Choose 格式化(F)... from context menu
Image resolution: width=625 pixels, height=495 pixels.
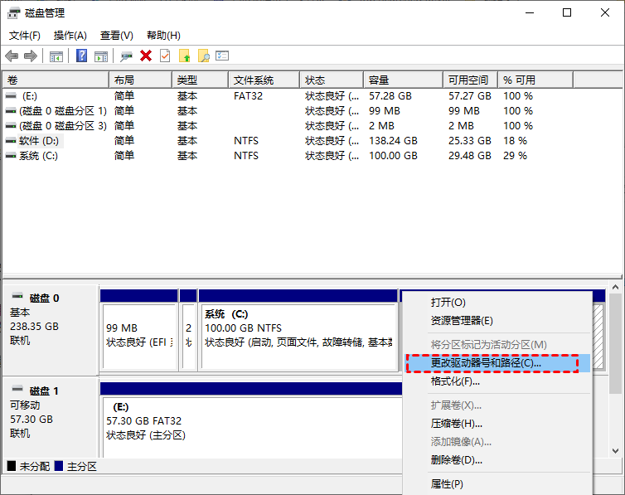[x=455, y=381]
